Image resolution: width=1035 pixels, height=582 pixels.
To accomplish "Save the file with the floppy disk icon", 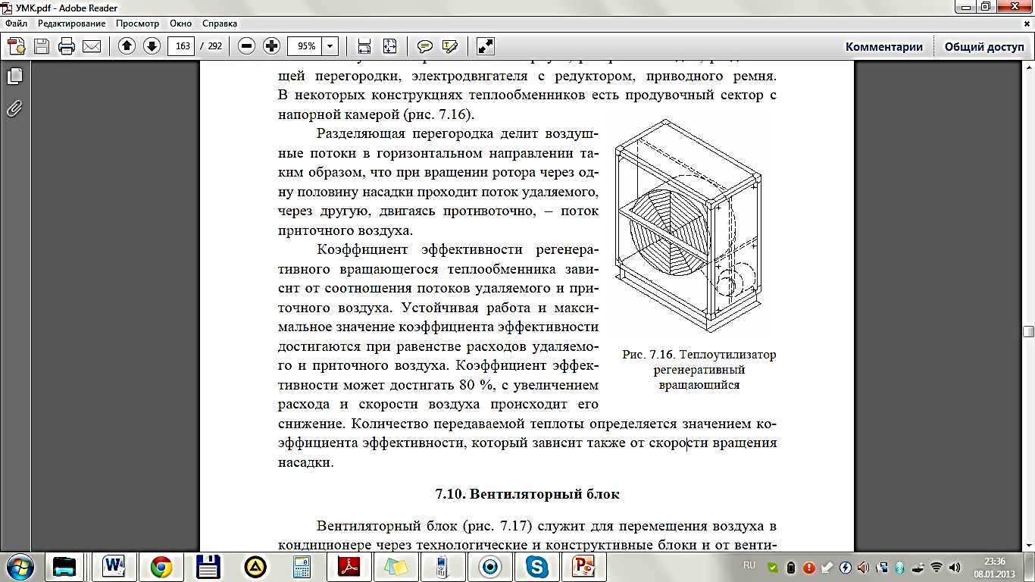I will tap(41, 46).
